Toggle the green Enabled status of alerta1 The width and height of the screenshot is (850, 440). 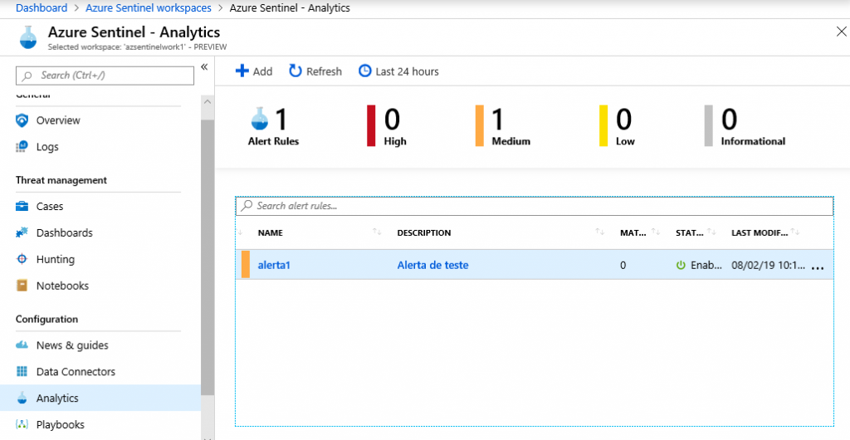(681, 266)
